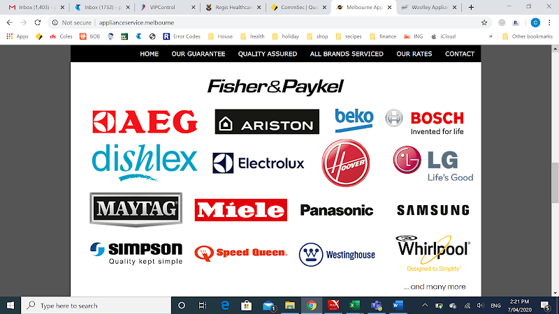This screenshot has width=559, height=314.
Task: Click the Dishlex brand logo
Action: pos(145,163)
